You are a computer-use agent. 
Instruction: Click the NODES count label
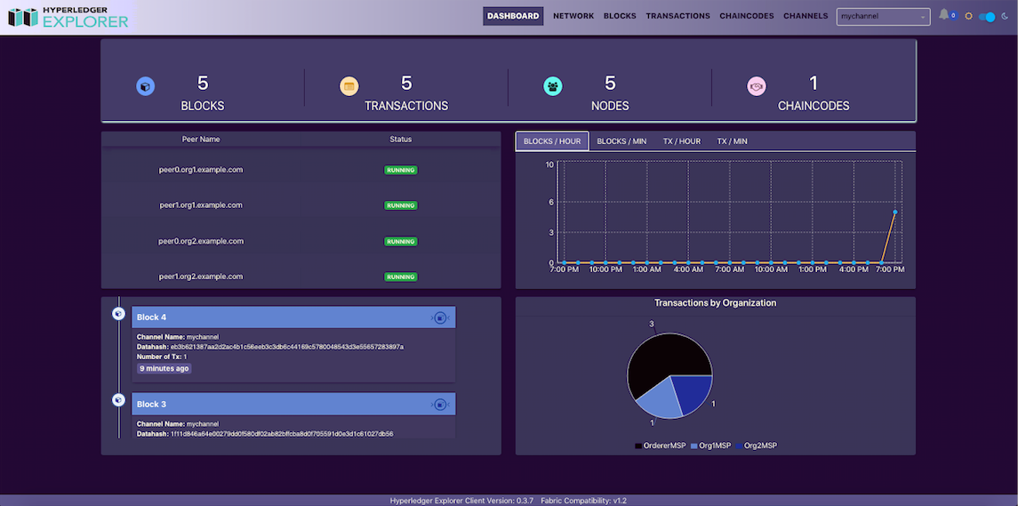[x=610, y=106]
